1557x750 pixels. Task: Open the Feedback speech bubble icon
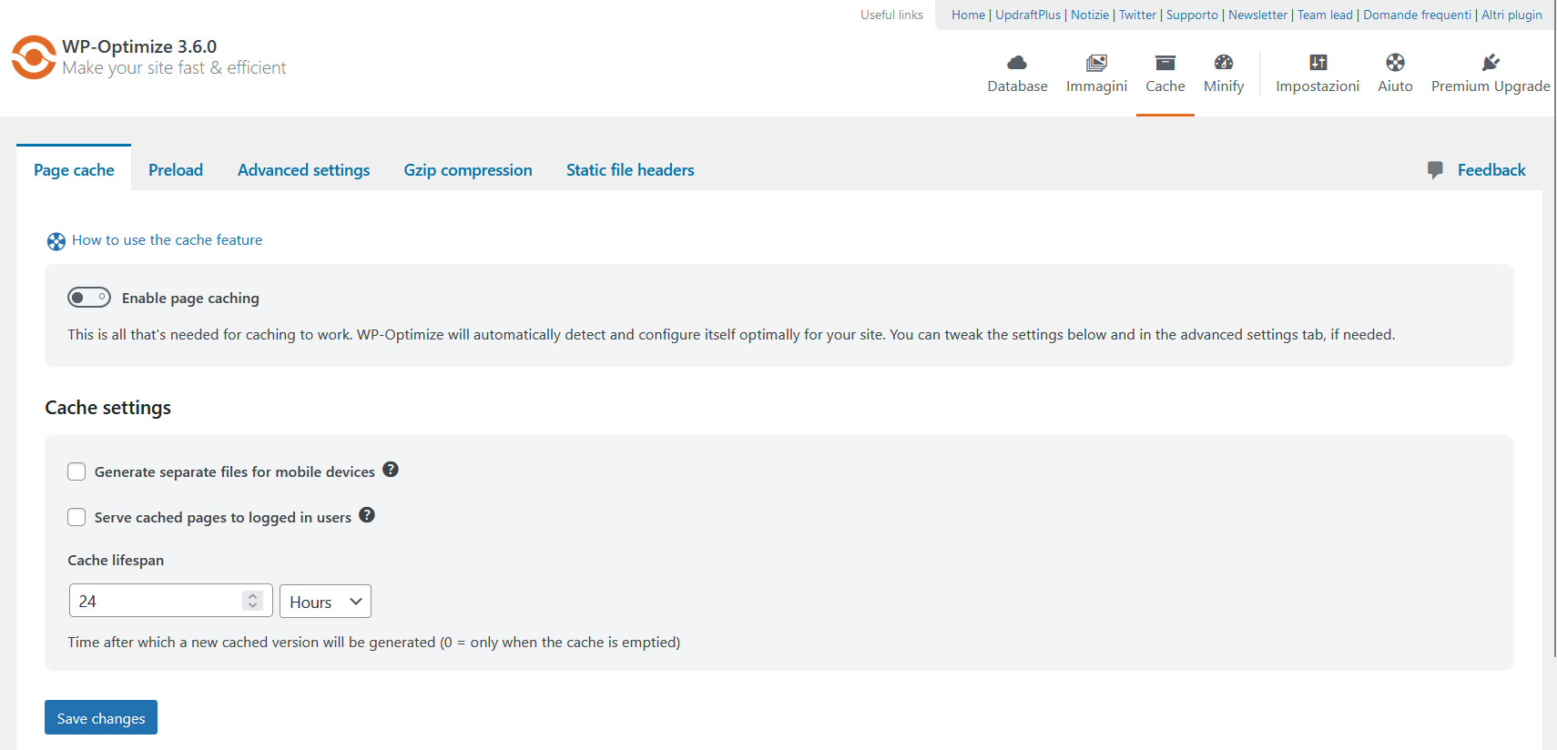pos(1436,170)
